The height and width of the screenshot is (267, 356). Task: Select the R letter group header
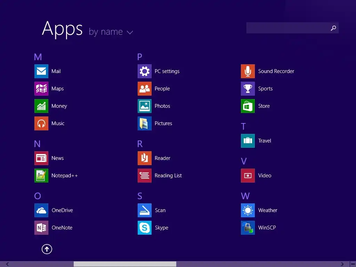pos(140,144)
